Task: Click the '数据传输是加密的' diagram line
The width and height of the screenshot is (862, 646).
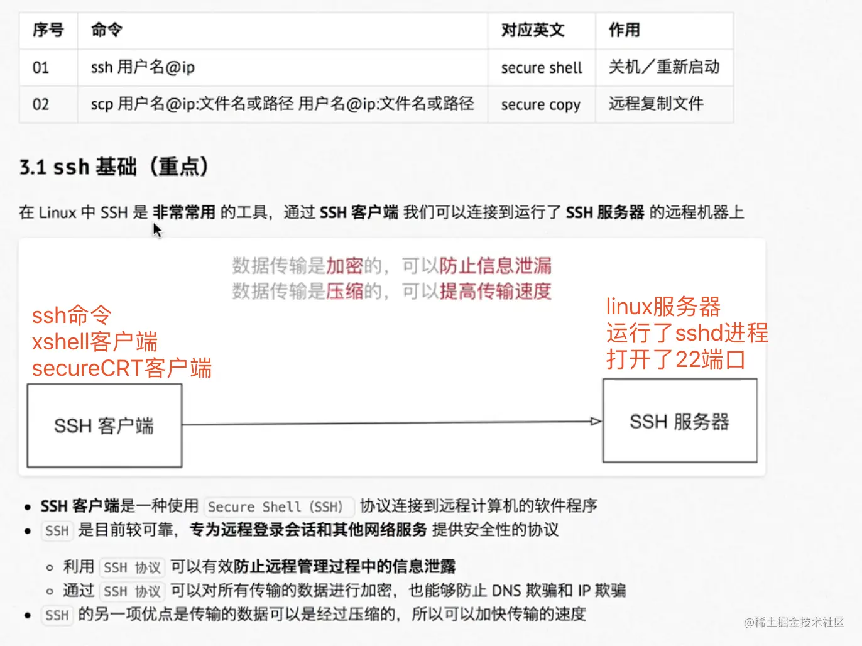Action: coord(392,266)
